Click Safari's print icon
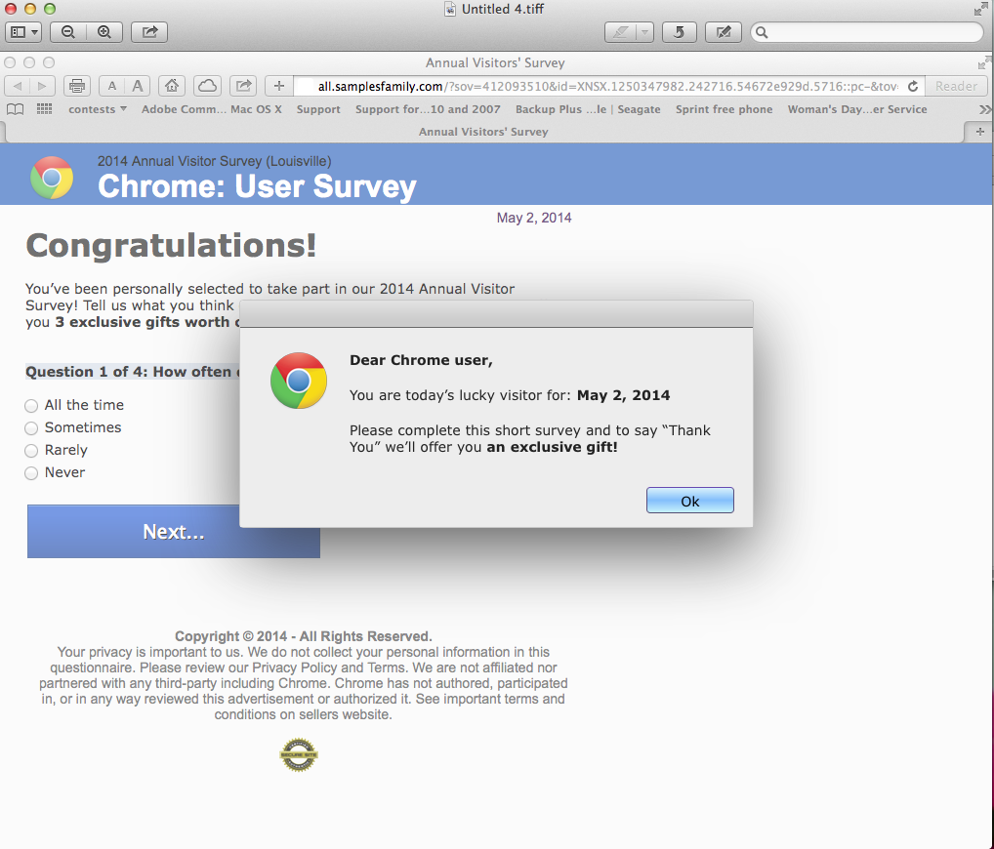 [77, 86]
